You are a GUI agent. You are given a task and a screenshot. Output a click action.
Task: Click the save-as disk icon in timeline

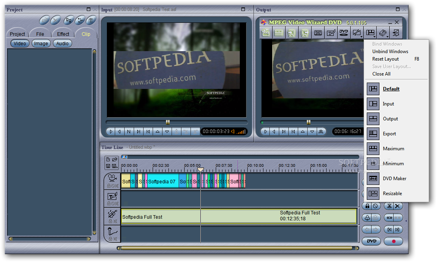114,166
